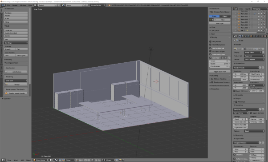Viewport: 268px width, 162px height.
Task: Open the Cycles Render engine dropdown
Action: (98, 5)
